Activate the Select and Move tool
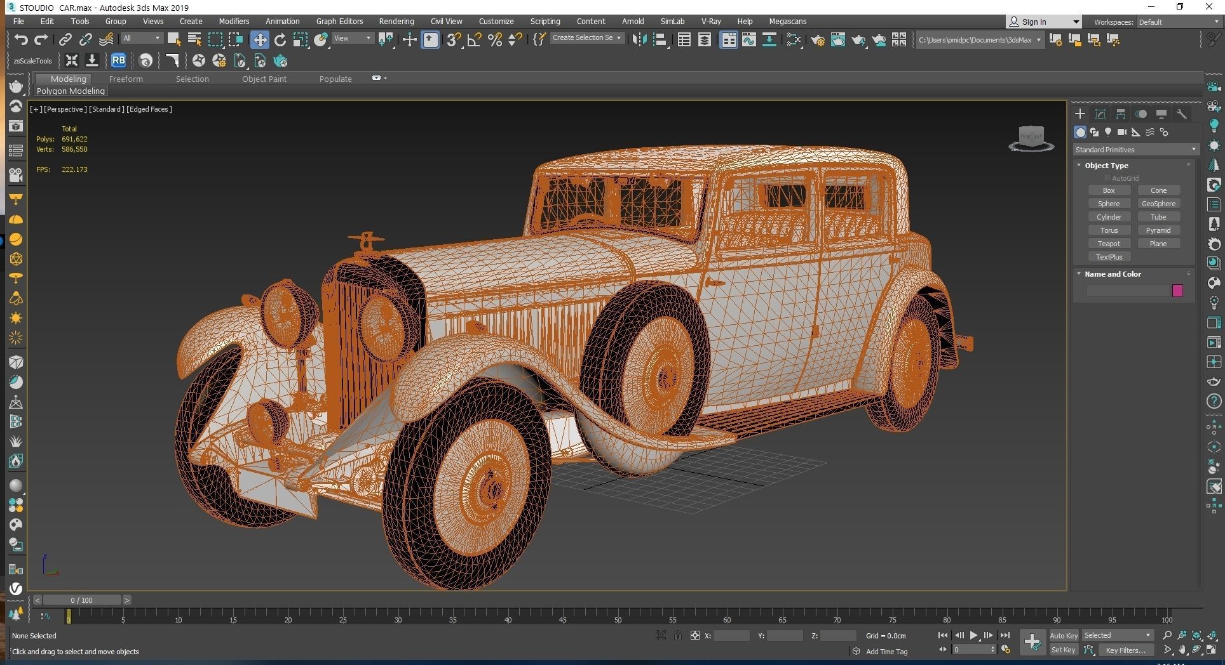Image resolution: width=1225 pixels, height=665 pixels. point(259,40)
